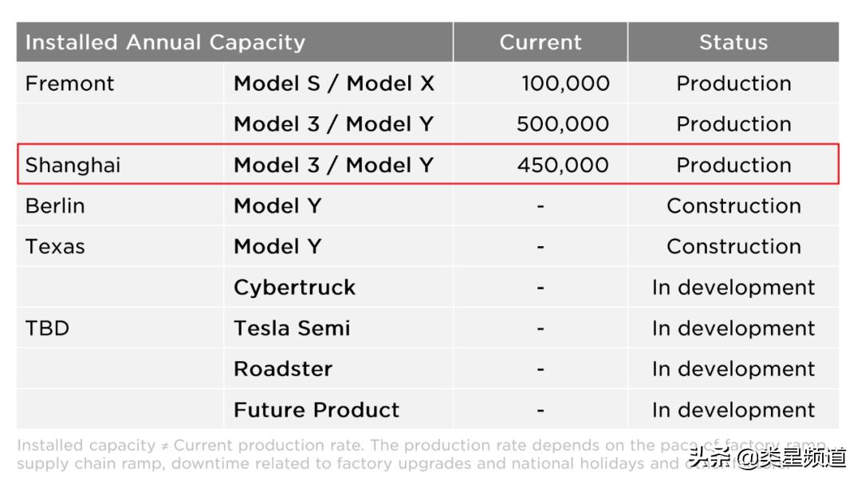Click the Construction status in the Berlin row
861x483 pixels.
(x=733, y=206)
